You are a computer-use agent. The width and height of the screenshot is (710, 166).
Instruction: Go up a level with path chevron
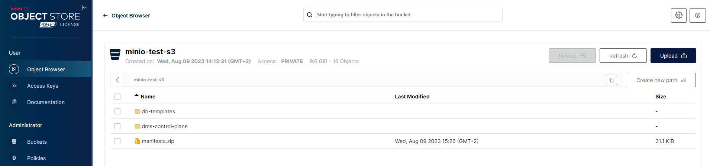pyautogui.click(x=117, y=80)
